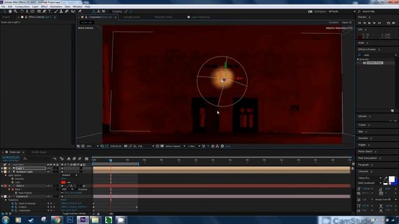Hide the Light 1 layer
The width and height of the screenshot is (399, 224).
[48, 168]
